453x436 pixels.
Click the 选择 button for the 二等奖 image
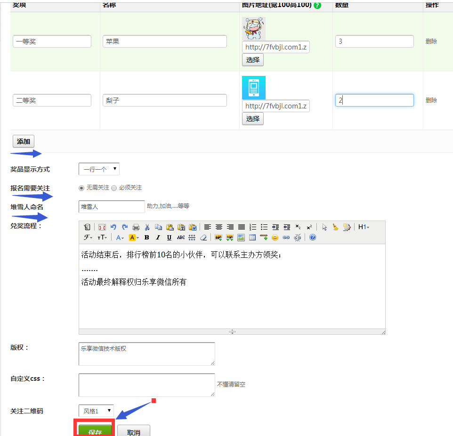[x=253, y=119]
